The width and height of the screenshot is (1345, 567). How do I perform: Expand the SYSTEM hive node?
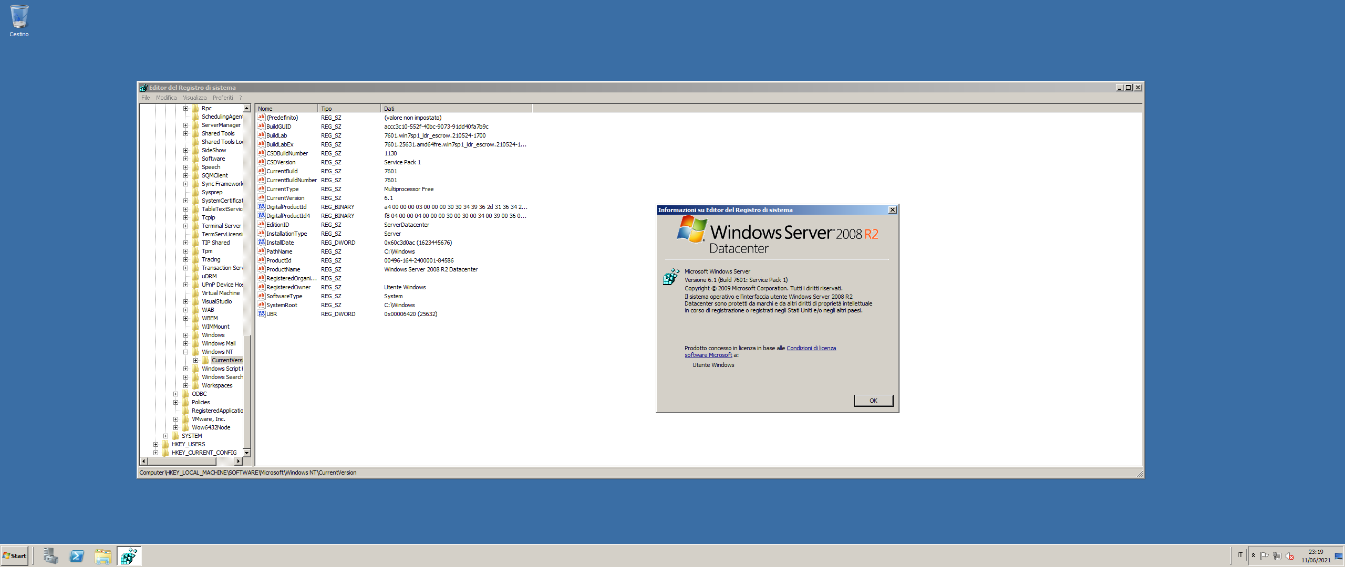point(165,436)
